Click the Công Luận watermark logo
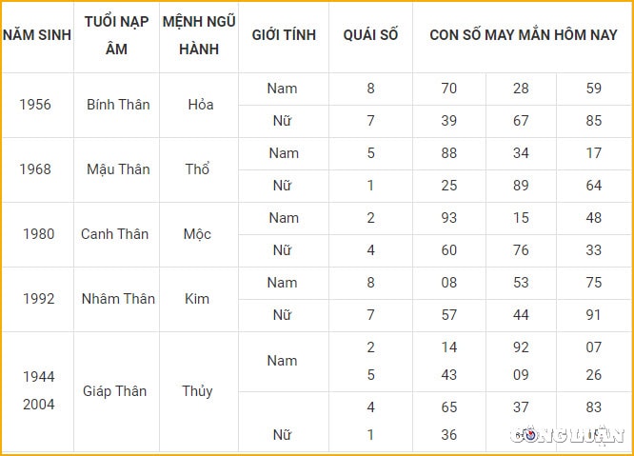Image resolution: width=634 pixels, height=456 pixels. (567, 434)
